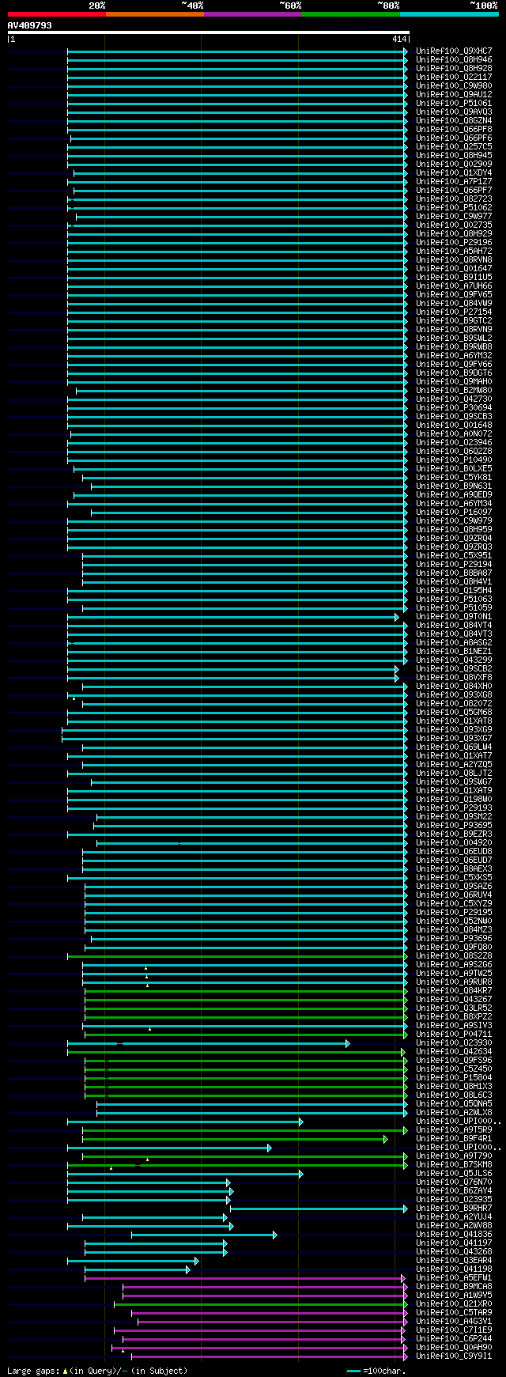Click the cyan ~100% identity legend swatch
The image size is (506, 1377).
(449, 14)
